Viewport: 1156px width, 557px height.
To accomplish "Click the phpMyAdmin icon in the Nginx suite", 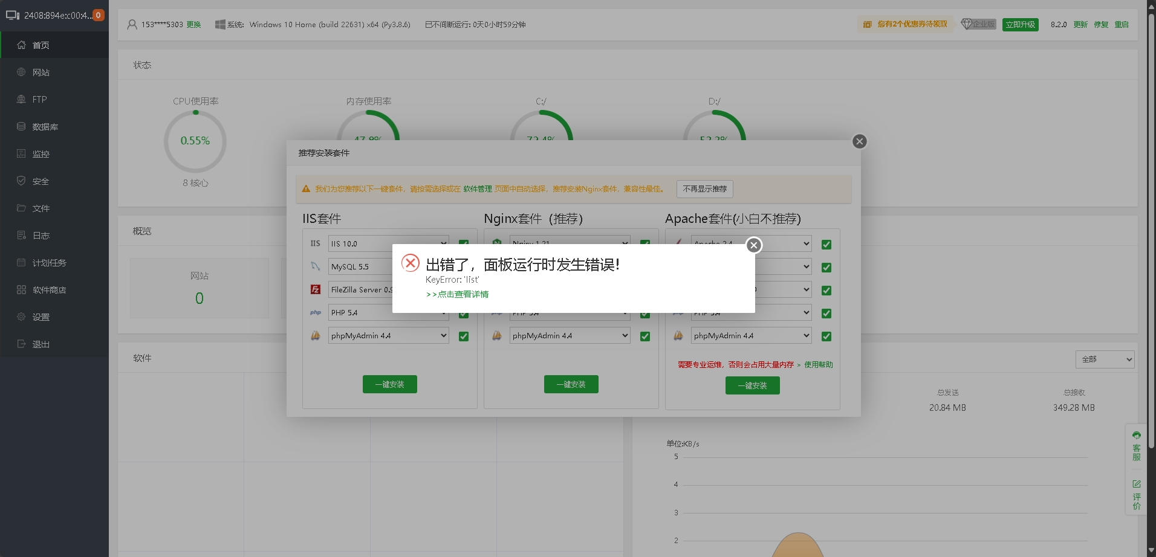I will pyautogui.click(x=497, y=335).
